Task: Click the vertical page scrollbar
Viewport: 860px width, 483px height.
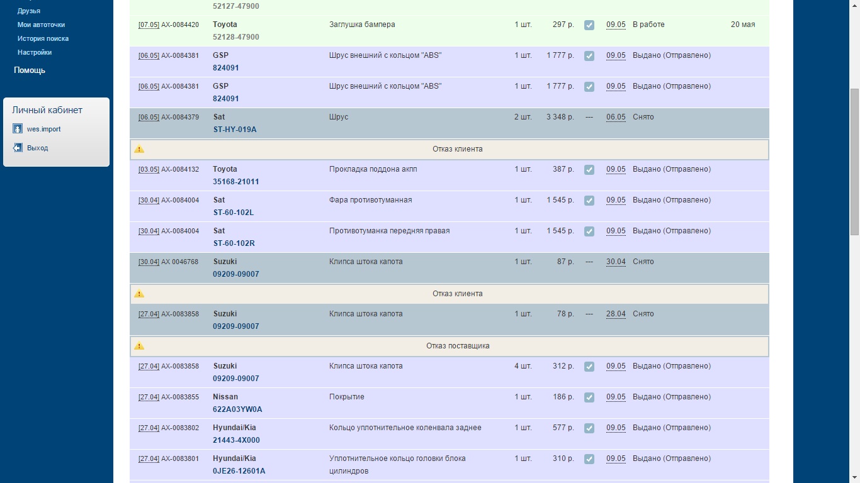Action: click(x=854, y=162)
